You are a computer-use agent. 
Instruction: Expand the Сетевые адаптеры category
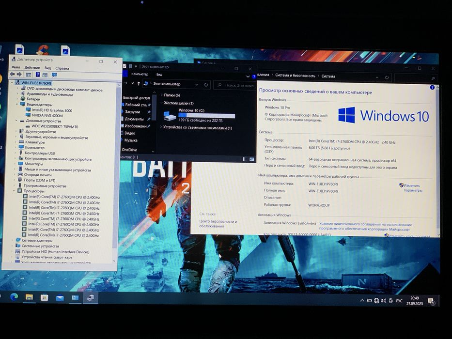tap(13, 240)
